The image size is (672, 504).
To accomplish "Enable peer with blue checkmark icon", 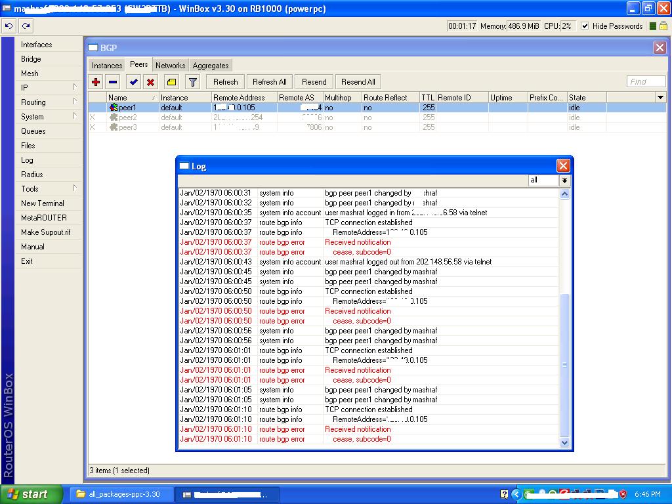I will click(x=134, y=82).
